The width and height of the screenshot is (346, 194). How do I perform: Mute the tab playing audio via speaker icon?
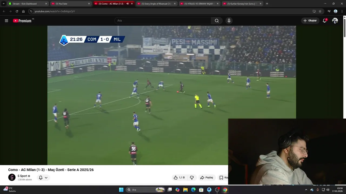(127, 4)
